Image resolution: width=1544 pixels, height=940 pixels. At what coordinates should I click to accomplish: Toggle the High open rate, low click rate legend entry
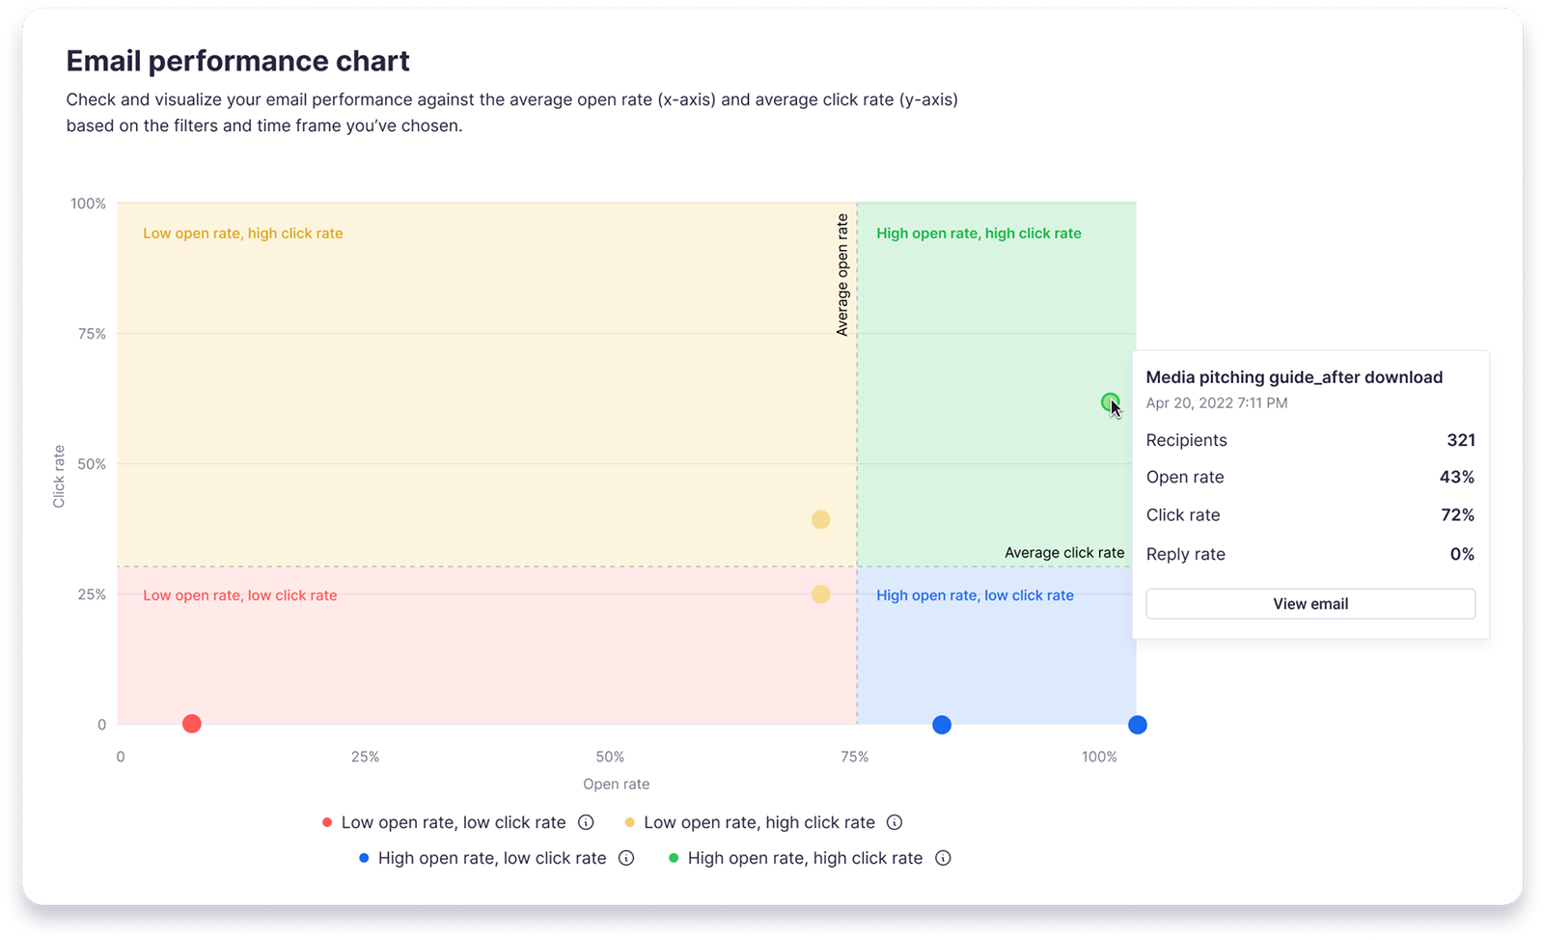[x=493, y=858]
